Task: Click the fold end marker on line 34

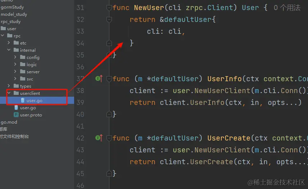Action: (109, 43)
